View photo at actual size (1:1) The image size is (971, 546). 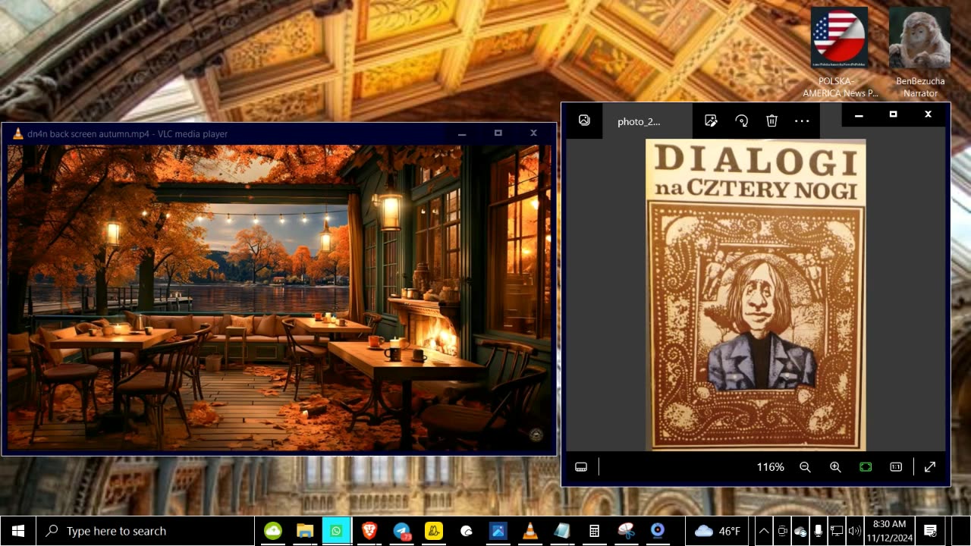896,467
